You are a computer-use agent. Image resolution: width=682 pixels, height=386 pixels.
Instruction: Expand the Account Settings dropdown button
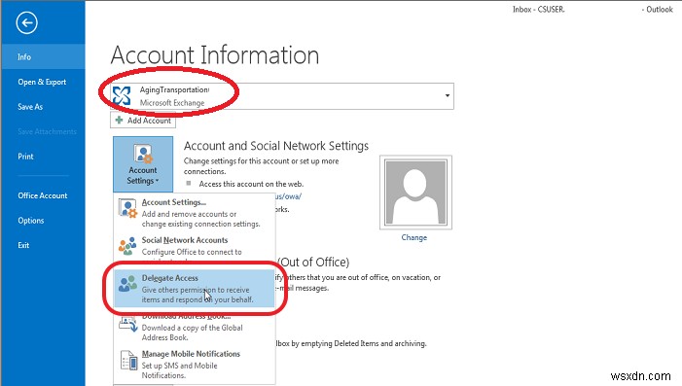click(x=143, y=164)
